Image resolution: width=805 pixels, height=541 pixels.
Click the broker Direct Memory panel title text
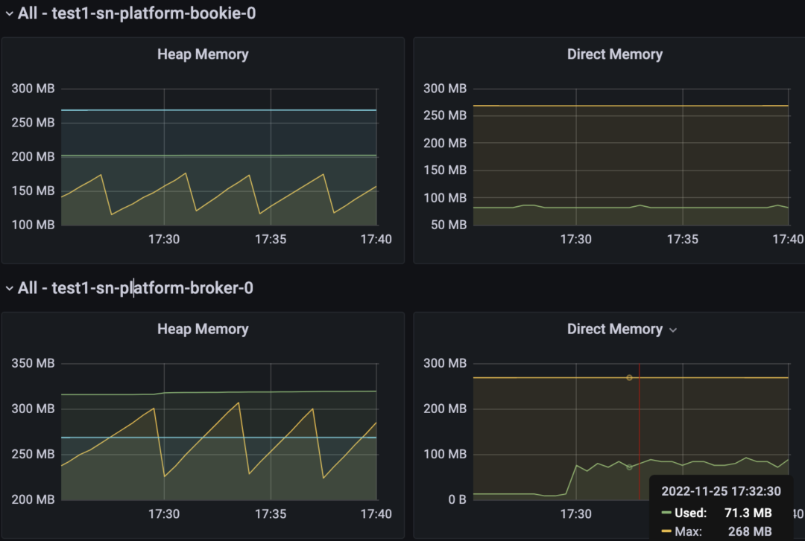[x=614, y=329]
